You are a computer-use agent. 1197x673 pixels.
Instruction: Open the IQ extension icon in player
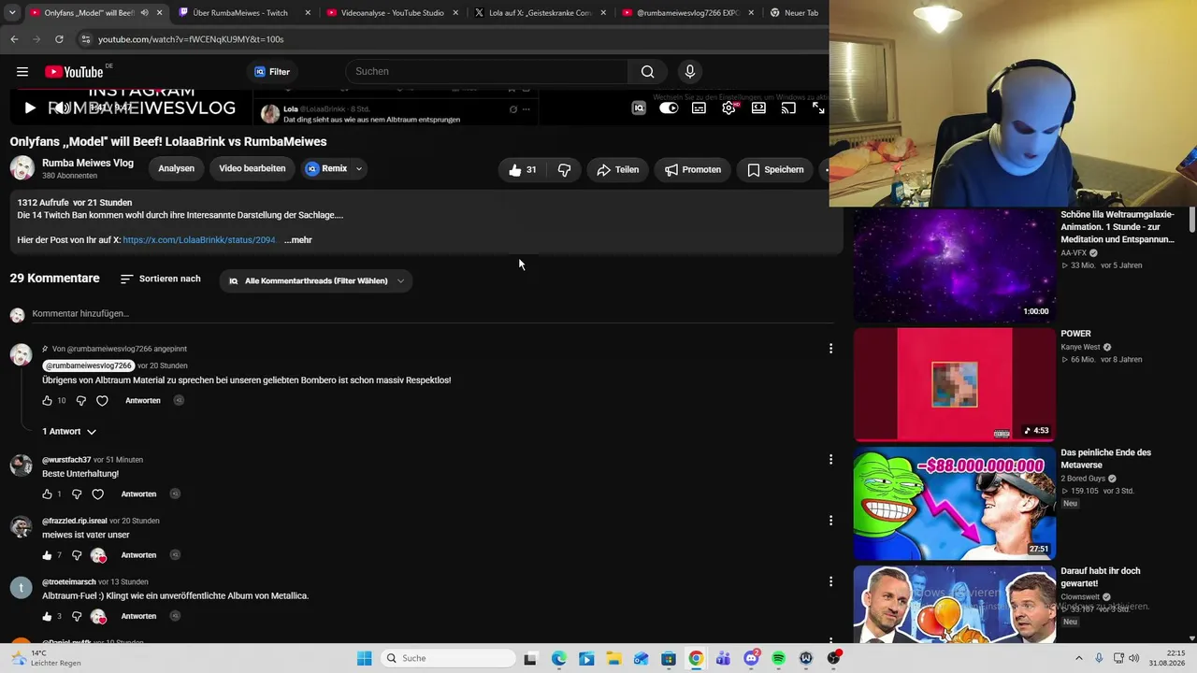point(639,108)
